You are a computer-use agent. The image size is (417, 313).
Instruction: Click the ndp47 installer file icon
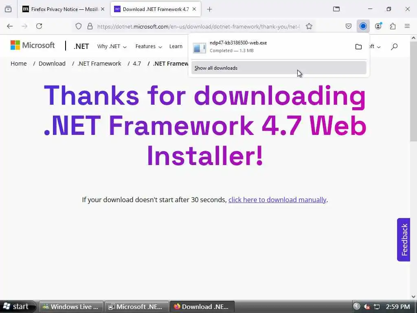click(x=199, y=48)
